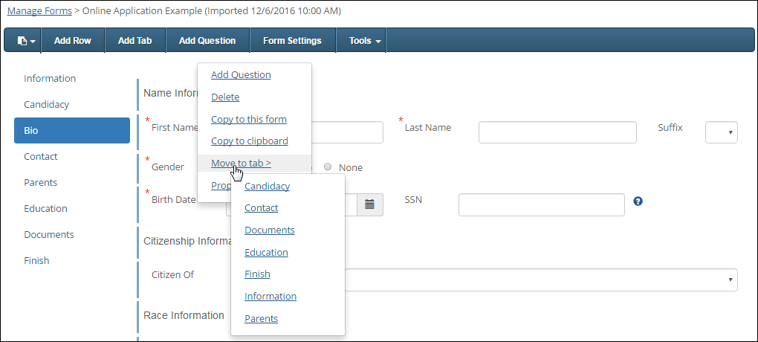Image resolution: width=758 pixels, height=342 pixels.
Task: Follow the Manage Forms breadcrumb link
Action: click(39, 11)
